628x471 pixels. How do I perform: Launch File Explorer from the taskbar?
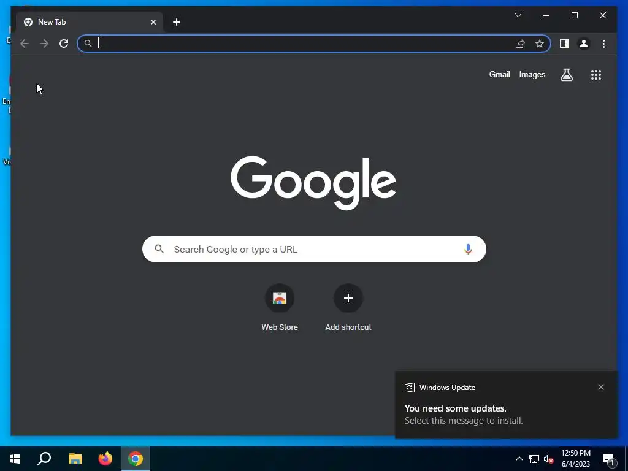tap(75, 459)
